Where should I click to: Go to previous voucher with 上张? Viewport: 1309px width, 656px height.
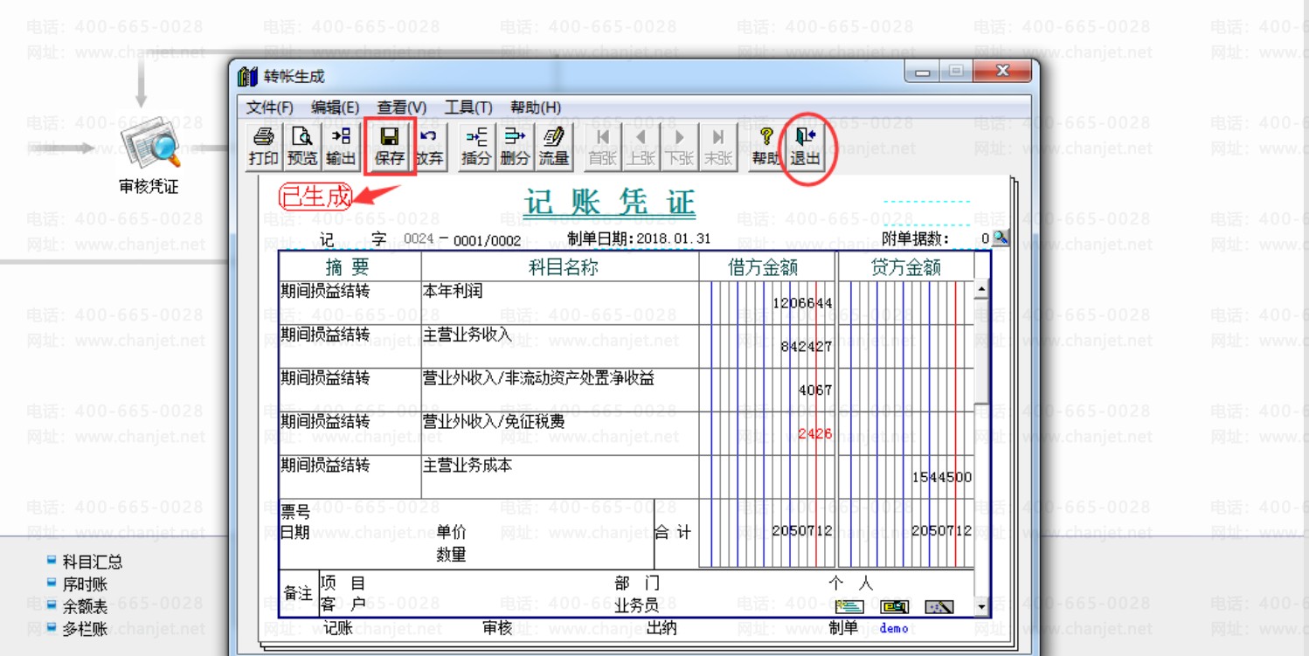(x=641, y=146)
